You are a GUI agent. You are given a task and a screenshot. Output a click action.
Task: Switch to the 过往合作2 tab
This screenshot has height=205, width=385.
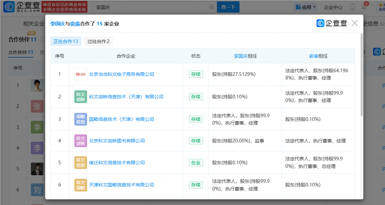tap(98, 41)
